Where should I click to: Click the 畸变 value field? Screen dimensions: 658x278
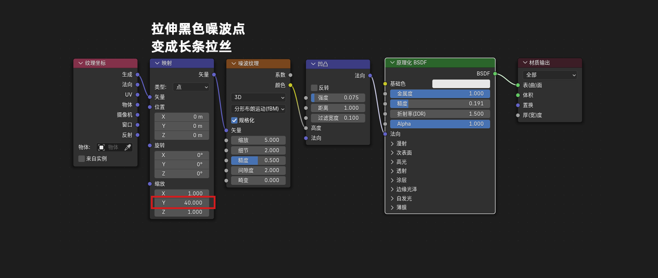258,180
